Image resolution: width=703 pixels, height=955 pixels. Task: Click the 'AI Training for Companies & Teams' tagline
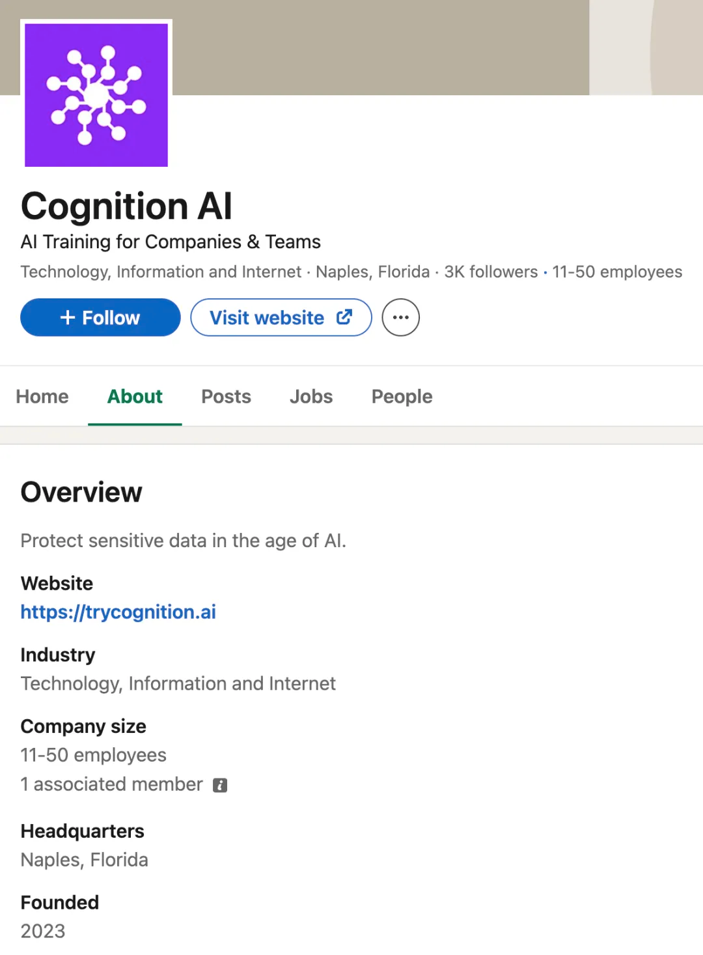click(x=171, y=242)
